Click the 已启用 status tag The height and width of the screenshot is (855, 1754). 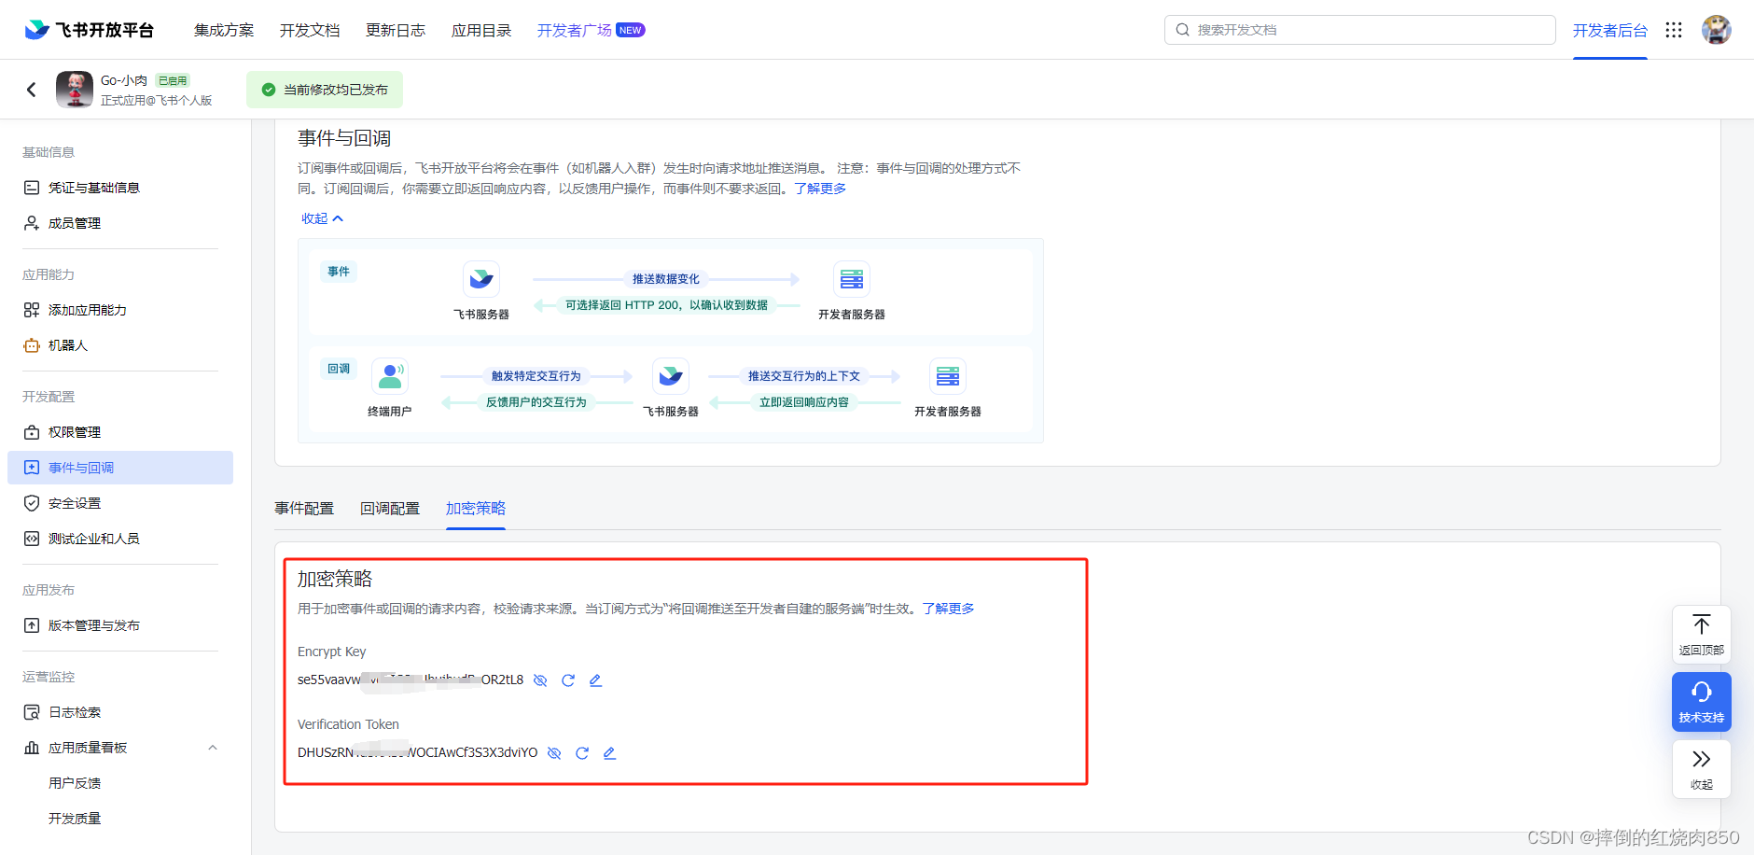(x=173, y=81)
